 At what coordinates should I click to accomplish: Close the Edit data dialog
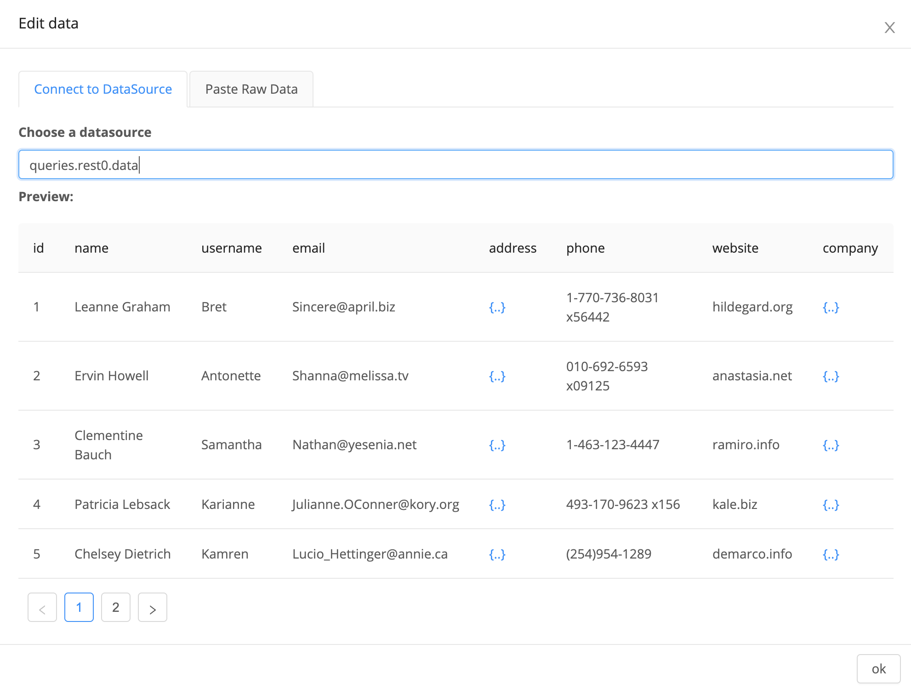pyautogui.click(x=889, y=28)
